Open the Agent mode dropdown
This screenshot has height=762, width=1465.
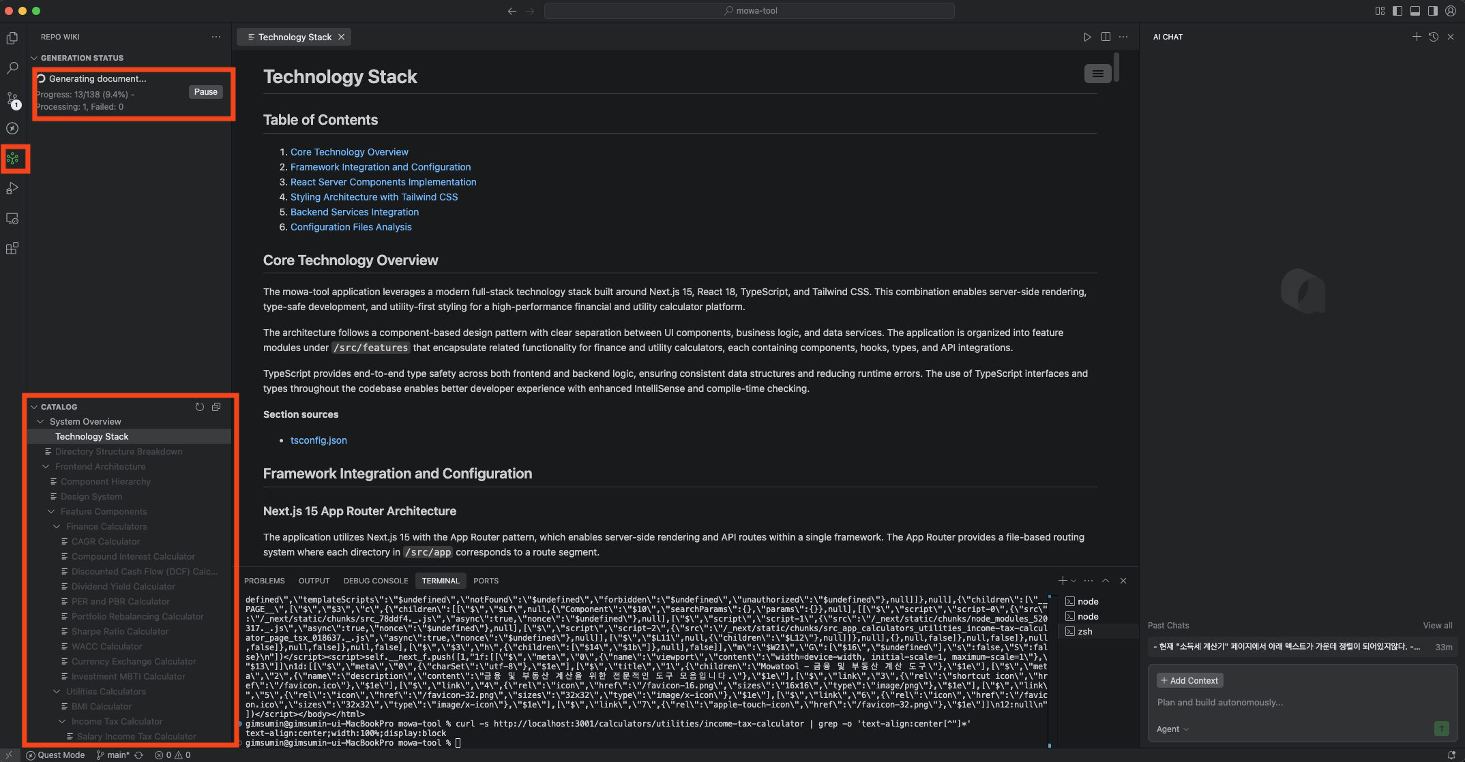[1172, 729]
